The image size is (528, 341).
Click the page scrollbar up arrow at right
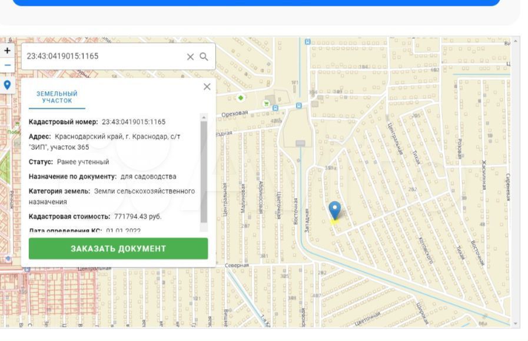click(x=517, y=41)
